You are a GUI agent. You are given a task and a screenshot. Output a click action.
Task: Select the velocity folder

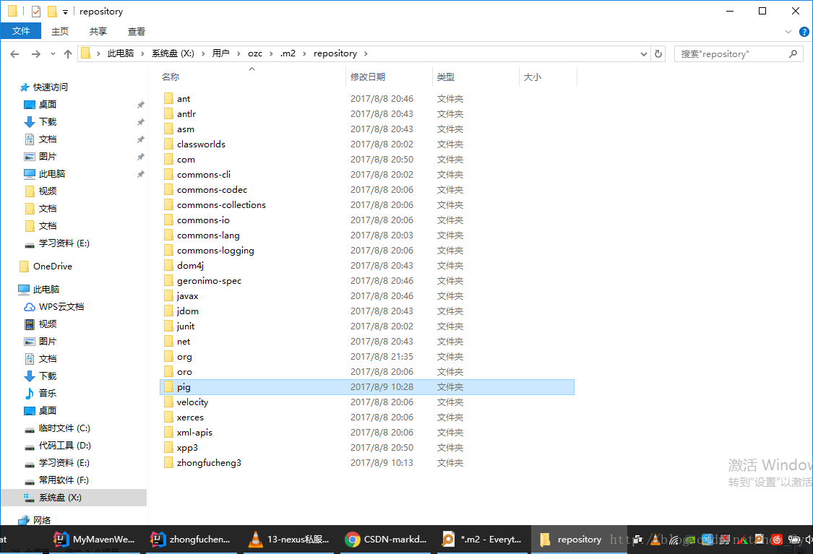tap(192, 402)
